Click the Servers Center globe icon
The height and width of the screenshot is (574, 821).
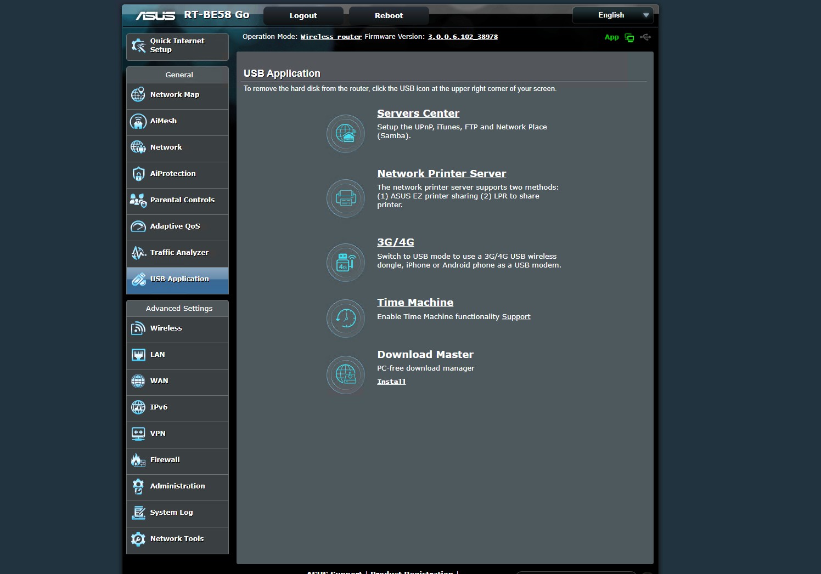point(346,133)
